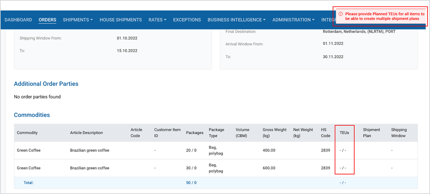Expand the Administration dropdown menu
The width and height of the screenshot is (430, 194).
pos(293,20)
